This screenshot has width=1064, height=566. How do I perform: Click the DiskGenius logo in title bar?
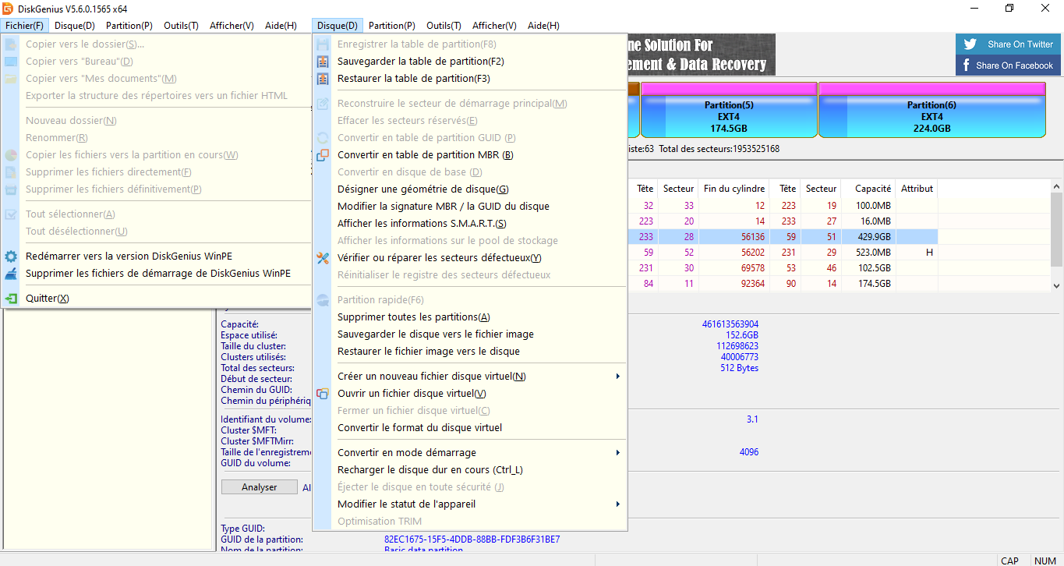pyautogui.click(x=8, y=9)
